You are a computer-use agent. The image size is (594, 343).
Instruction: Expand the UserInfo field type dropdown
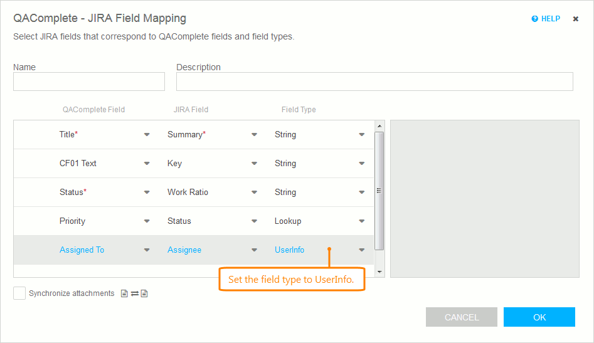362,250
